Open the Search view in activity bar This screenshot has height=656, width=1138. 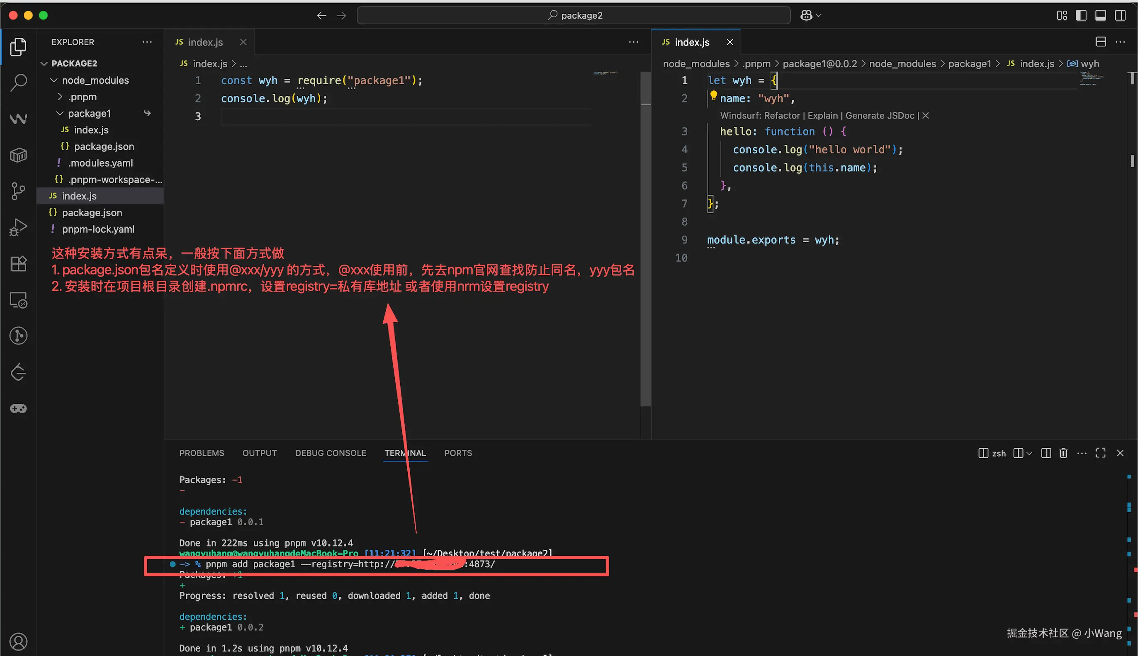tap(19, 83)
